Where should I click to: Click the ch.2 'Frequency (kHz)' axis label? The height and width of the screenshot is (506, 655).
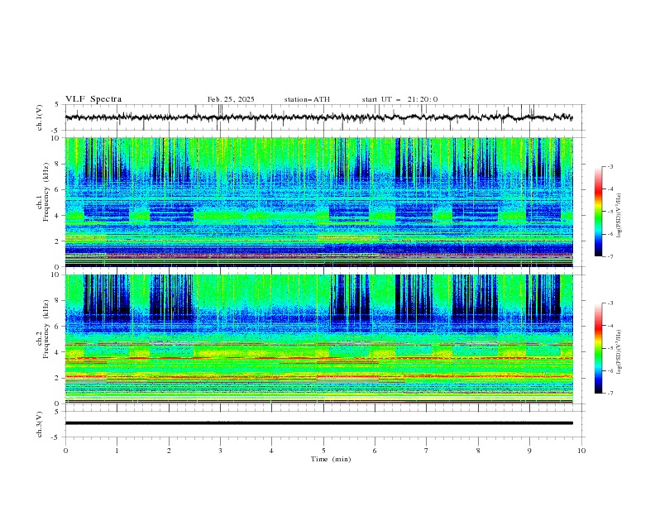click(45, 329)
